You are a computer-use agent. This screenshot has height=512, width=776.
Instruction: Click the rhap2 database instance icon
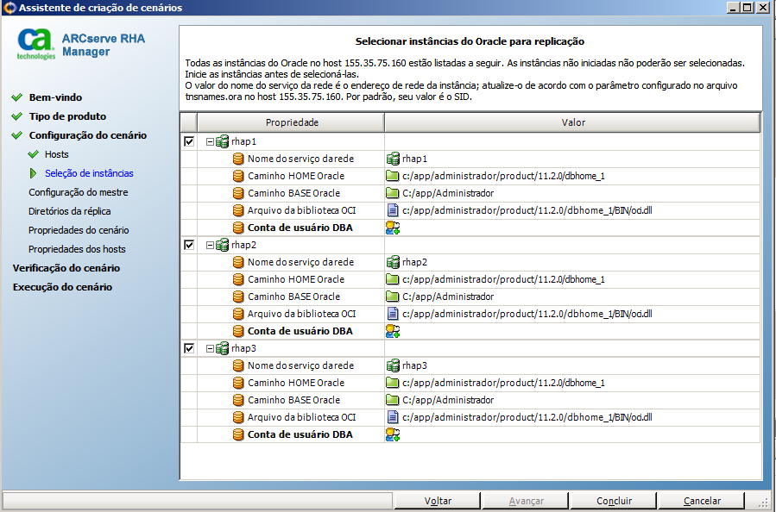(x=222, y=245)
